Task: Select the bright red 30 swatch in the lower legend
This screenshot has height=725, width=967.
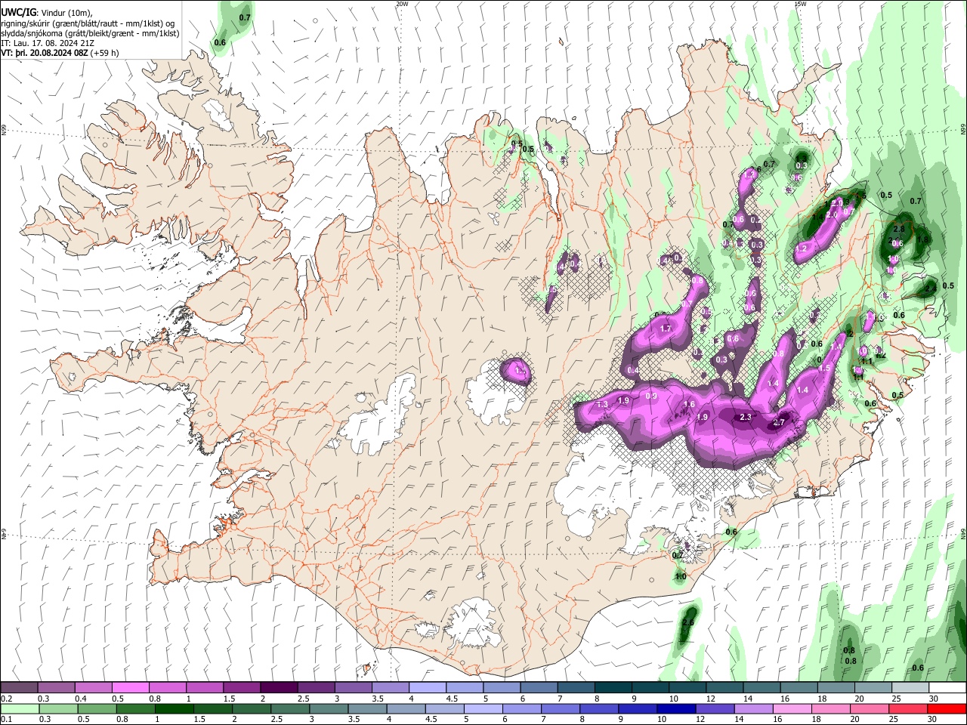Action: pos(947,709)
